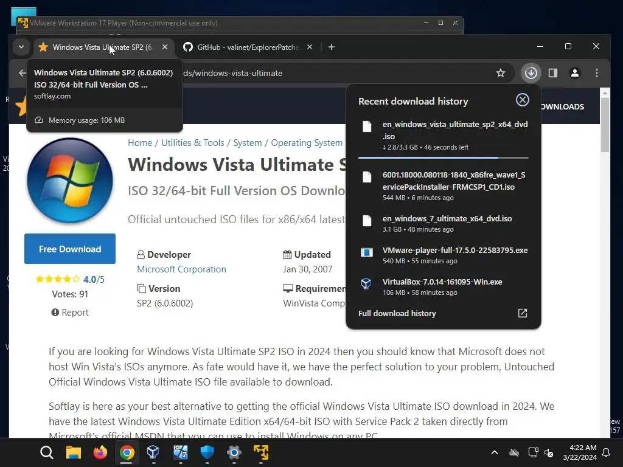Select the Windows Vista Ultimate SP2 tab
623x467 pixels.
pos(103,47)
